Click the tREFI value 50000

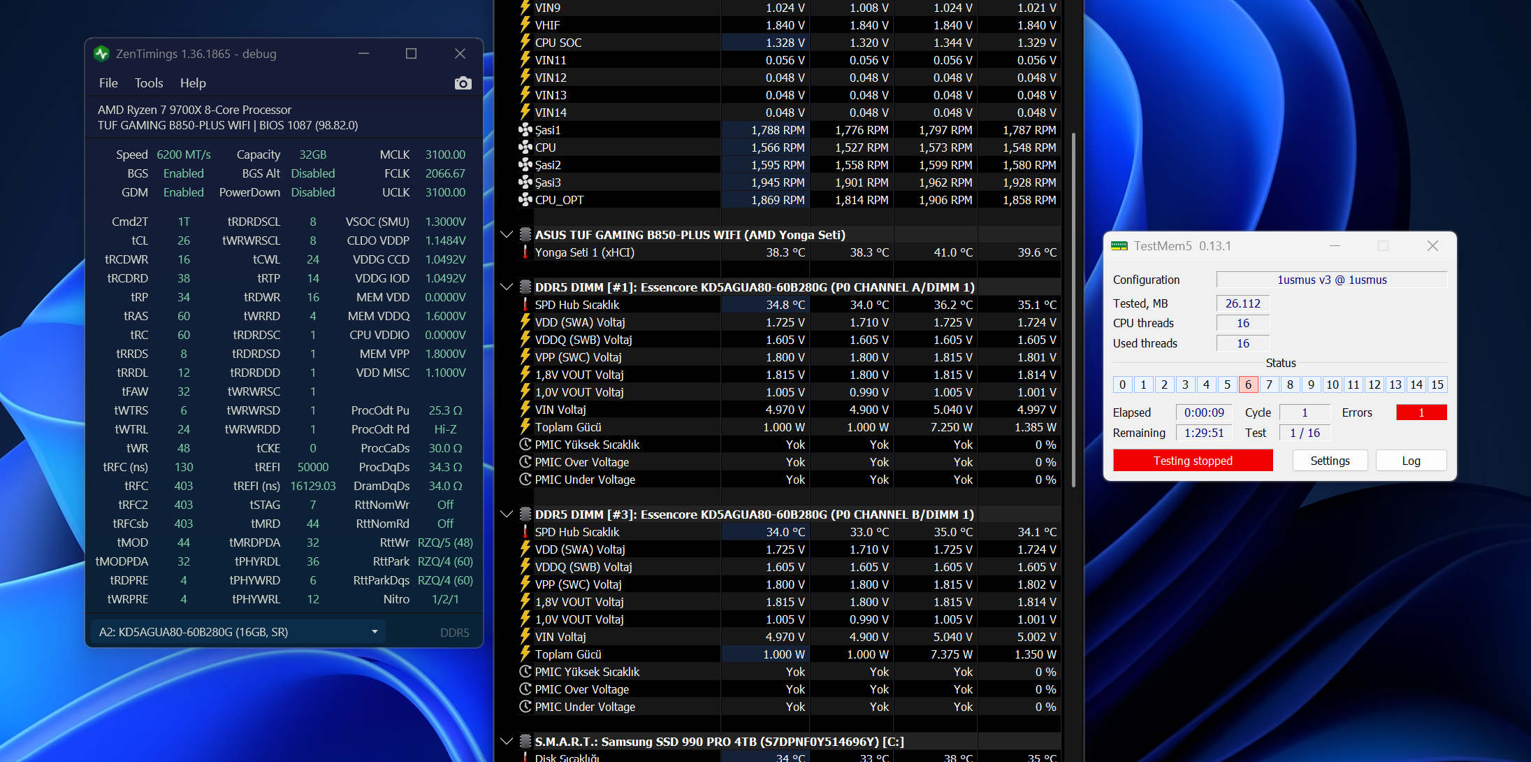313,467
